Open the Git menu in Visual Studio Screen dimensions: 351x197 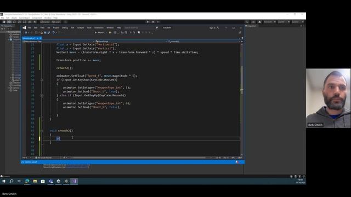click(49, 28)
